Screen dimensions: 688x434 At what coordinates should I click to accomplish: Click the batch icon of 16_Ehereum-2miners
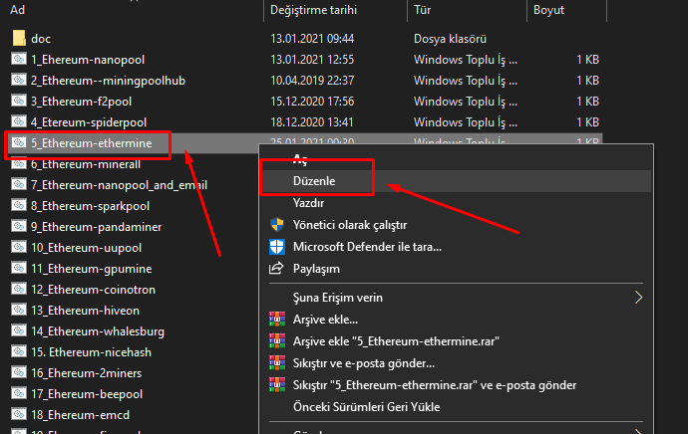click(x=19, y=372)
